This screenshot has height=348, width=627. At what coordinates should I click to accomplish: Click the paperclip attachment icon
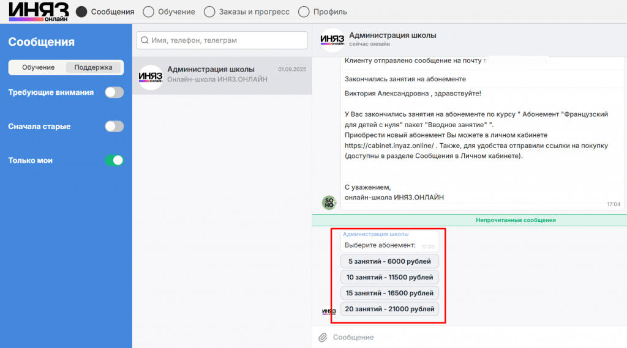click(x=323, y=337)
